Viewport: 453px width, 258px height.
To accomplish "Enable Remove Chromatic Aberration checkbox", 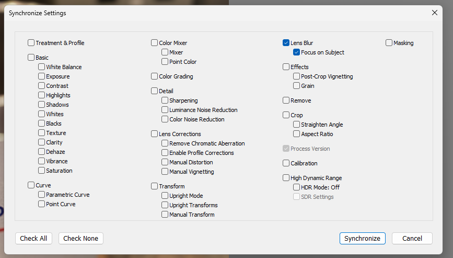I will (x=165, y=143).
